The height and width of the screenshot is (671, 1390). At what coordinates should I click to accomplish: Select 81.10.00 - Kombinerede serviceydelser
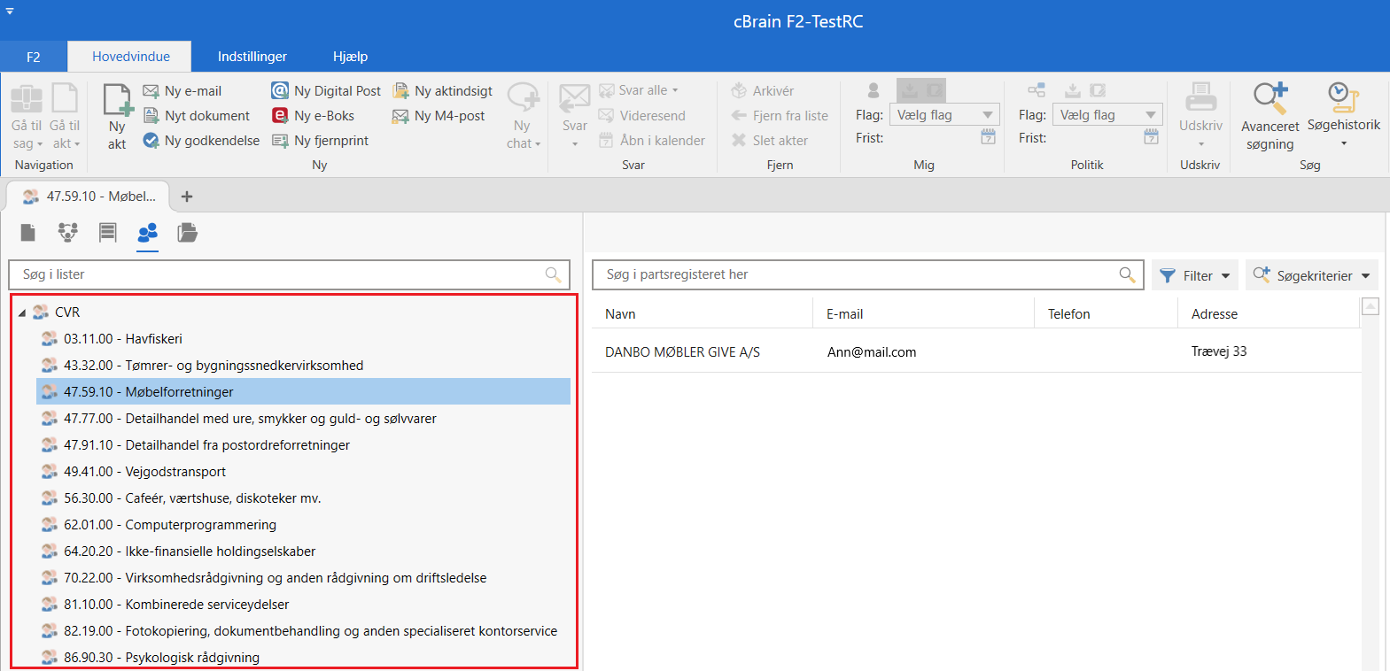(x=303, y=605)
